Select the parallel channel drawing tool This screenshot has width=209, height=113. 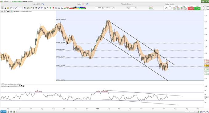tap(25, 8)
